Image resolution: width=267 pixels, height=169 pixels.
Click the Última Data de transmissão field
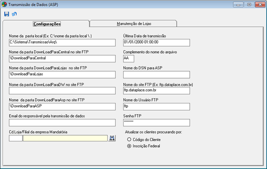click(156, 43)
